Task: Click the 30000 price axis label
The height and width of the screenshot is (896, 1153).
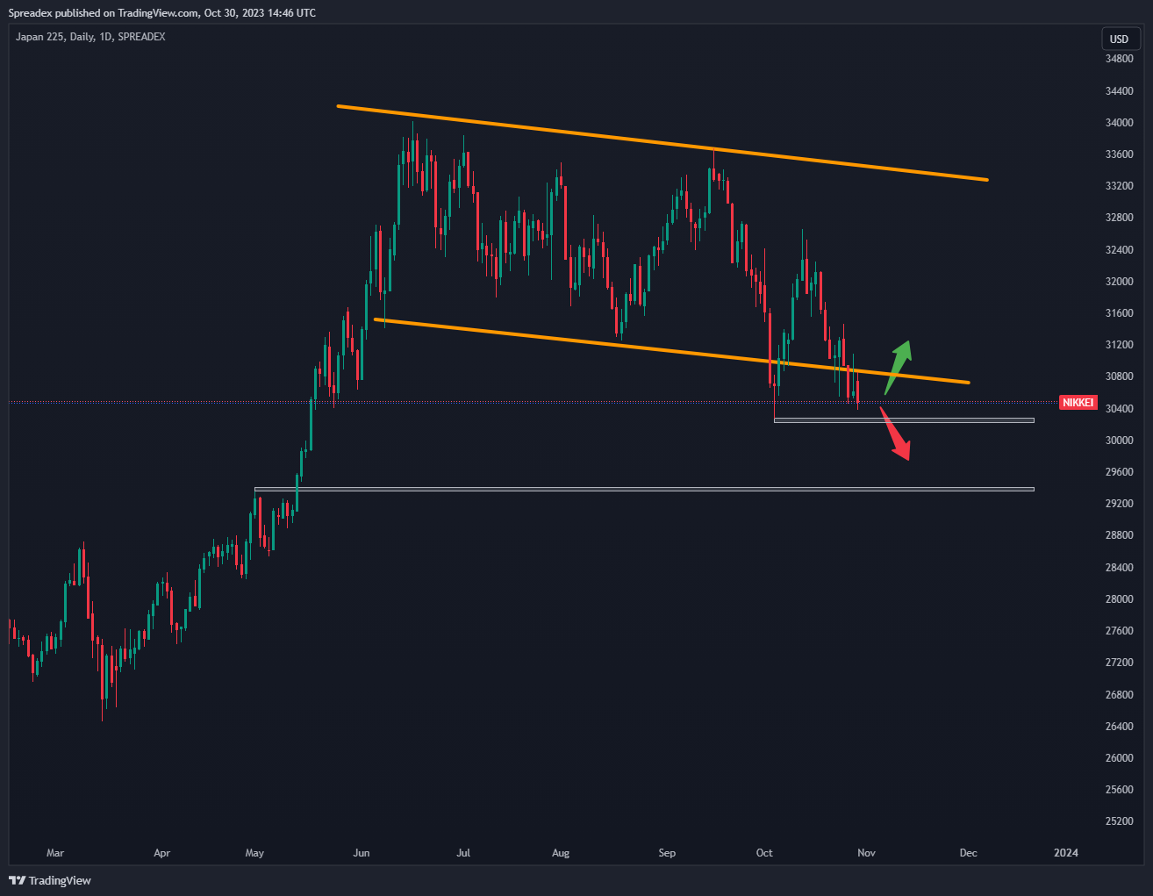Action: [1120, 441]
